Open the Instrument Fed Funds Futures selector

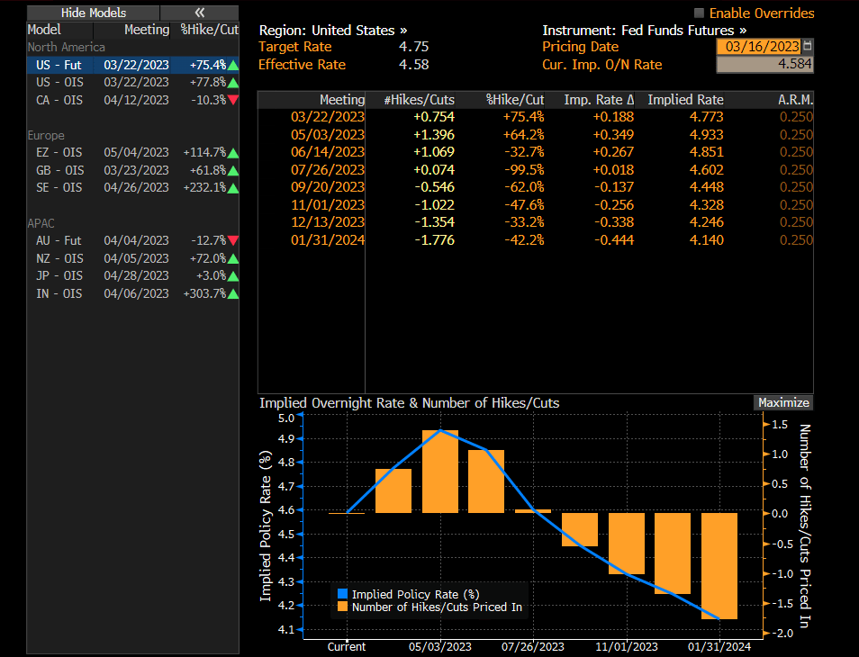point(644,30)
